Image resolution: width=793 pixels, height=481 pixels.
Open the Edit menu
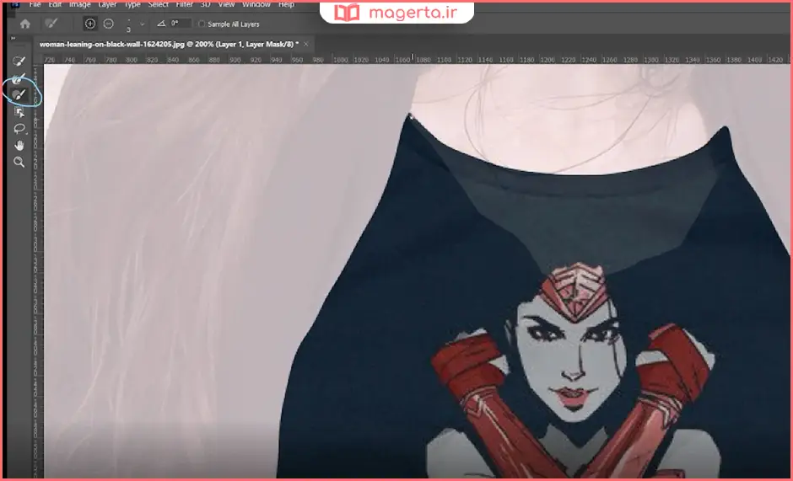[x=55, y=4]
